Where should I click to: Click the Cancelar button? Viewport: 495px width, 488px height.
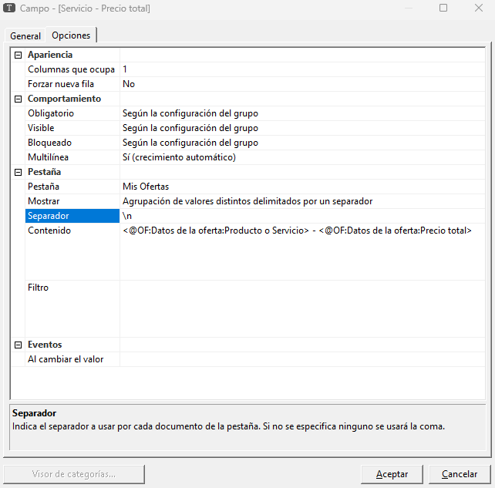coord(459,474)
